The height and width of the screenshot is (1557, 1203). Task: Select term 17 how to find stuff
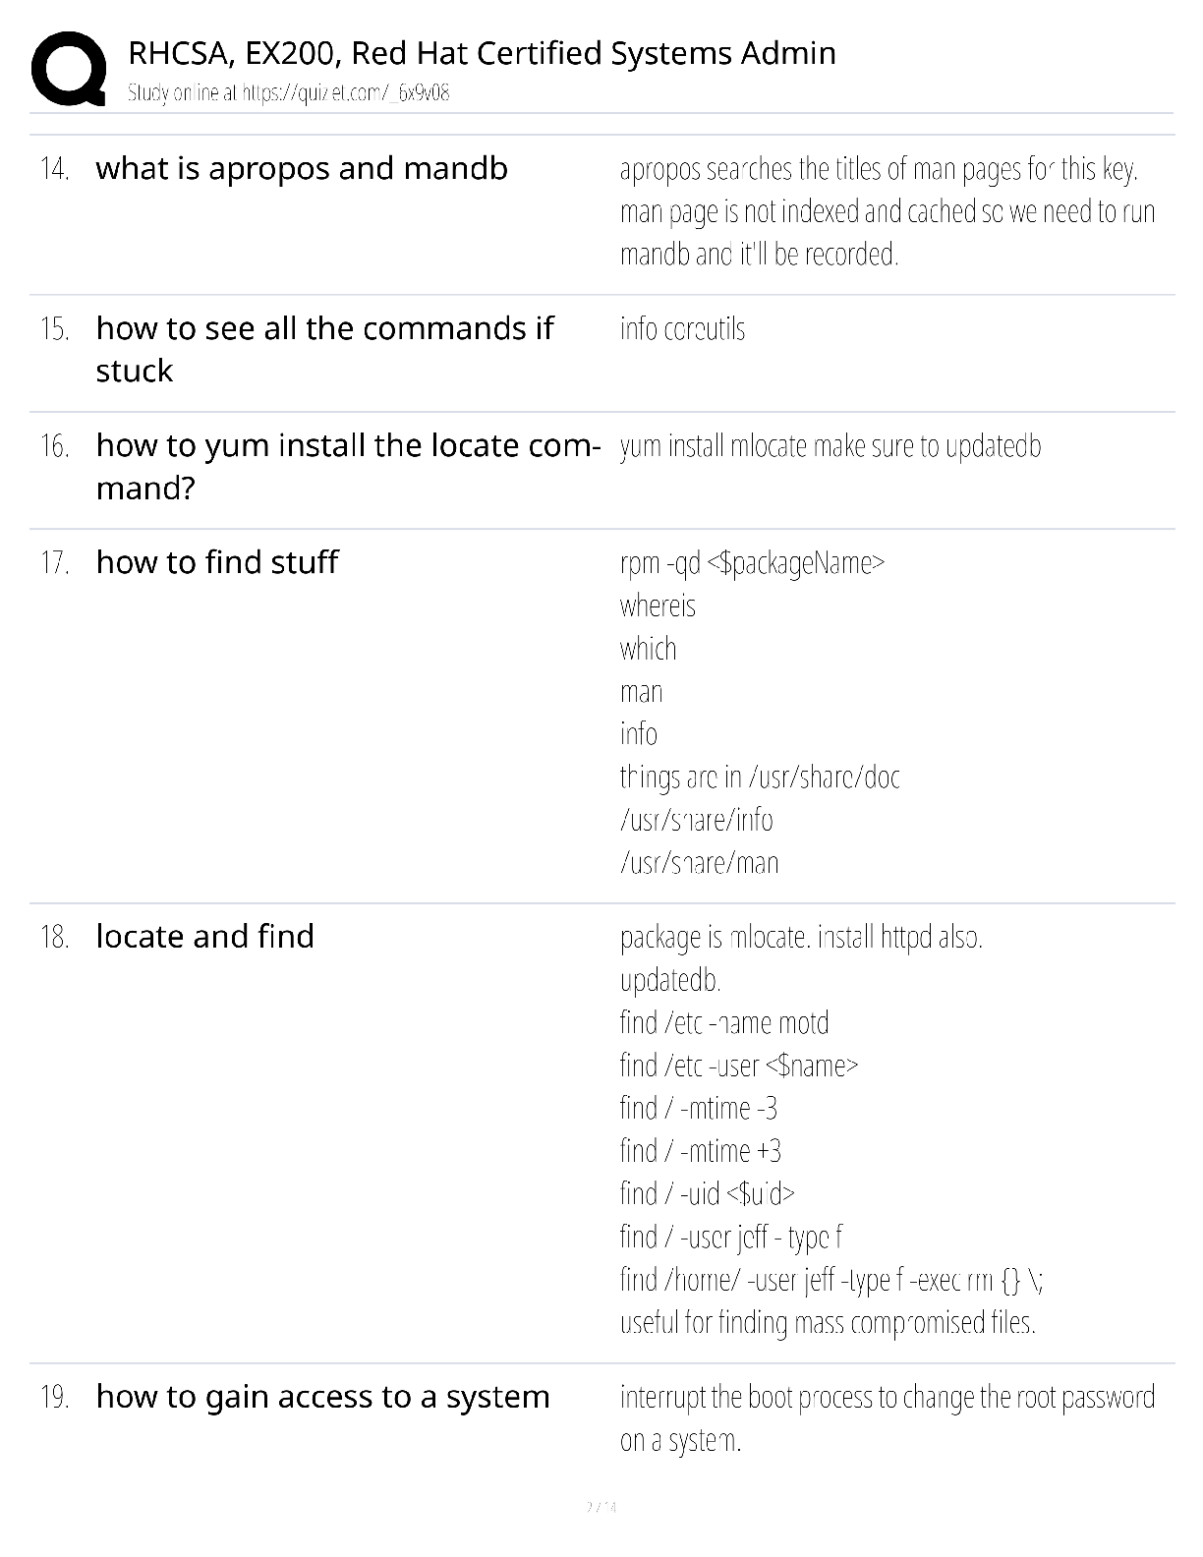[x=217, y=562]
